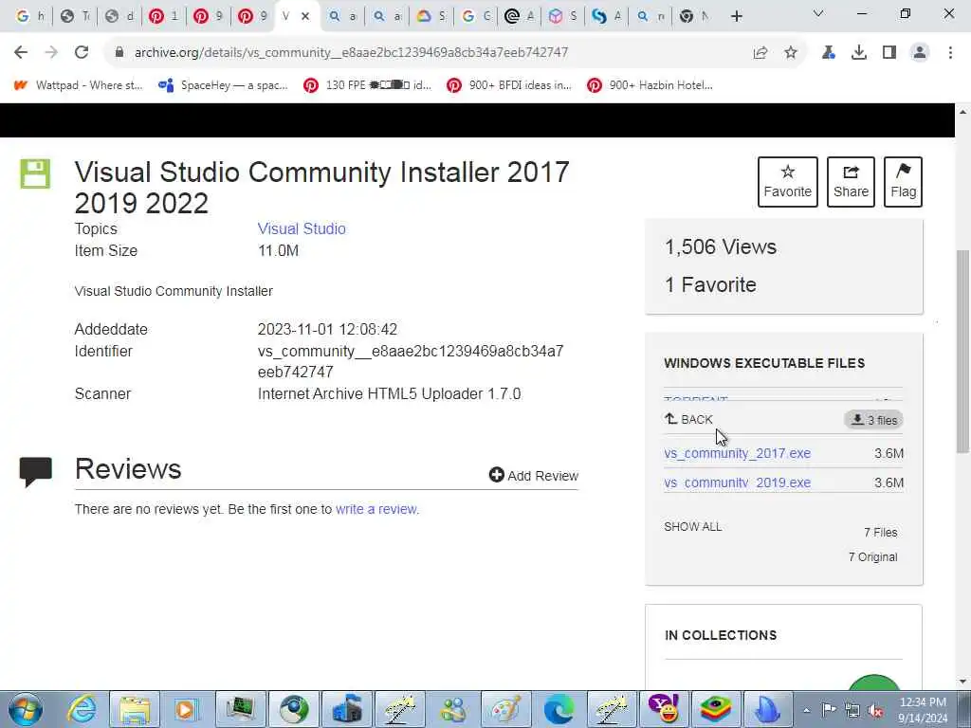Click the 7 Files text
This screenshot has width=971, height=728.
[x=881, y=533]
